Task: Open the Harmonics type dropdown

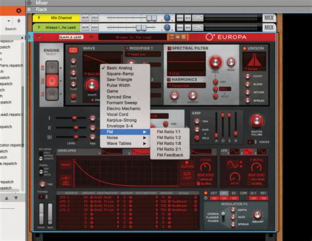Action: point(186,85)
